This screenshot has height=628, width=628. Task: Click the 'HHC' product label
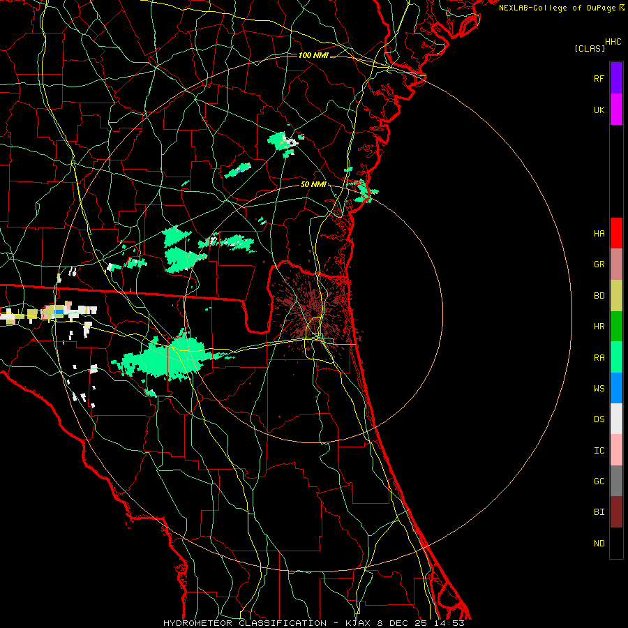tap(613, 42)
